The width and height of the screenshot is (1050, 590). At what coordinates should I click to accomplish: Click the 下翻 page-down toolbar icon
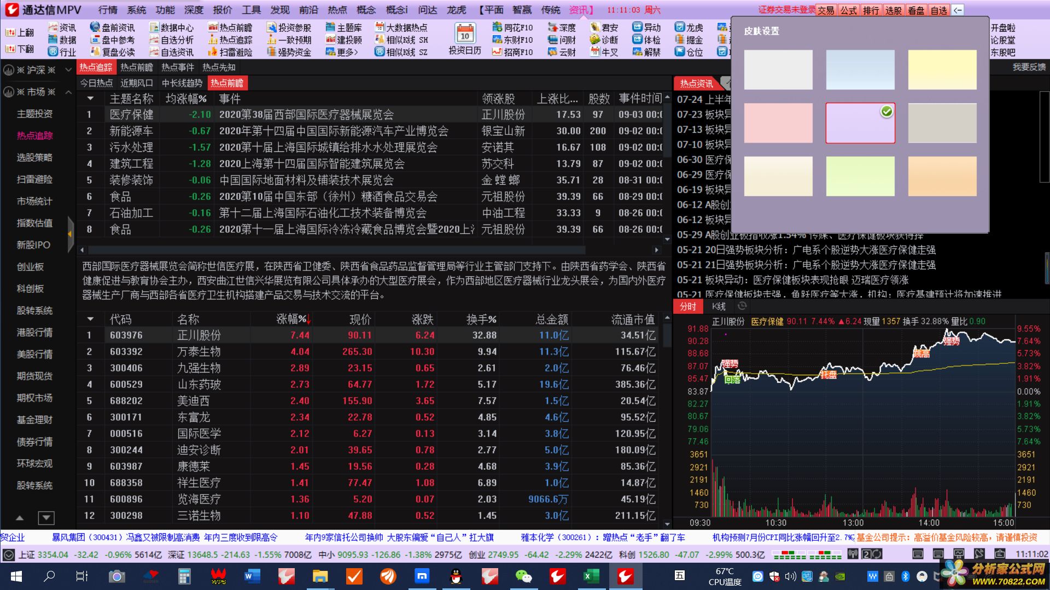[19, 49]
